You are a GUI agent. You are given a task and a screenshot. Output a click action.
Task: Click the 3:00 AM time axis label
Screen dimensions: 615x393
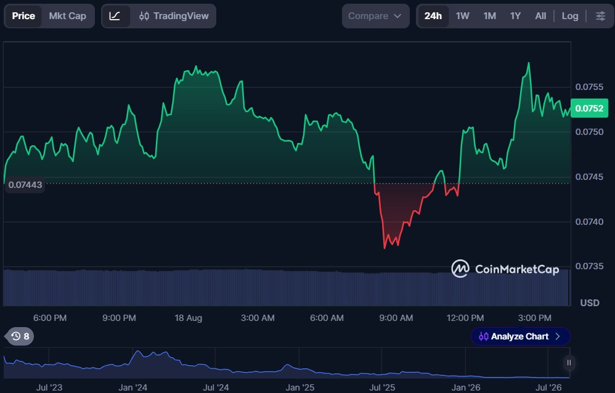point(258,318)
